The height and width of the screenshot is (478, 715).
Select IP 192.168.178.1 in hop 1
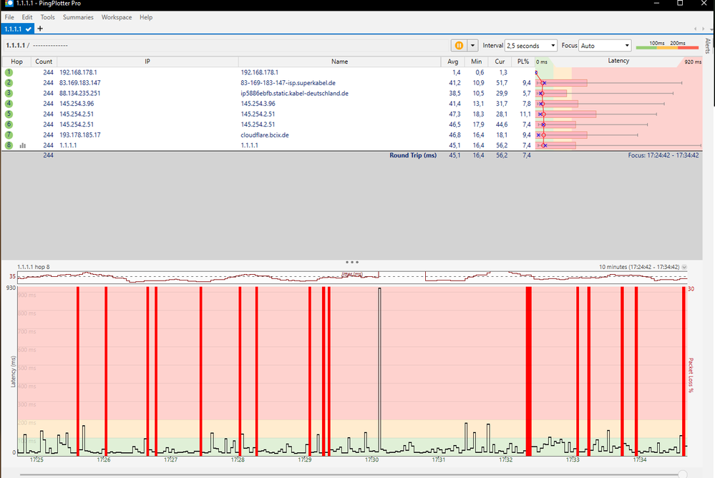(x=78, y=72)
